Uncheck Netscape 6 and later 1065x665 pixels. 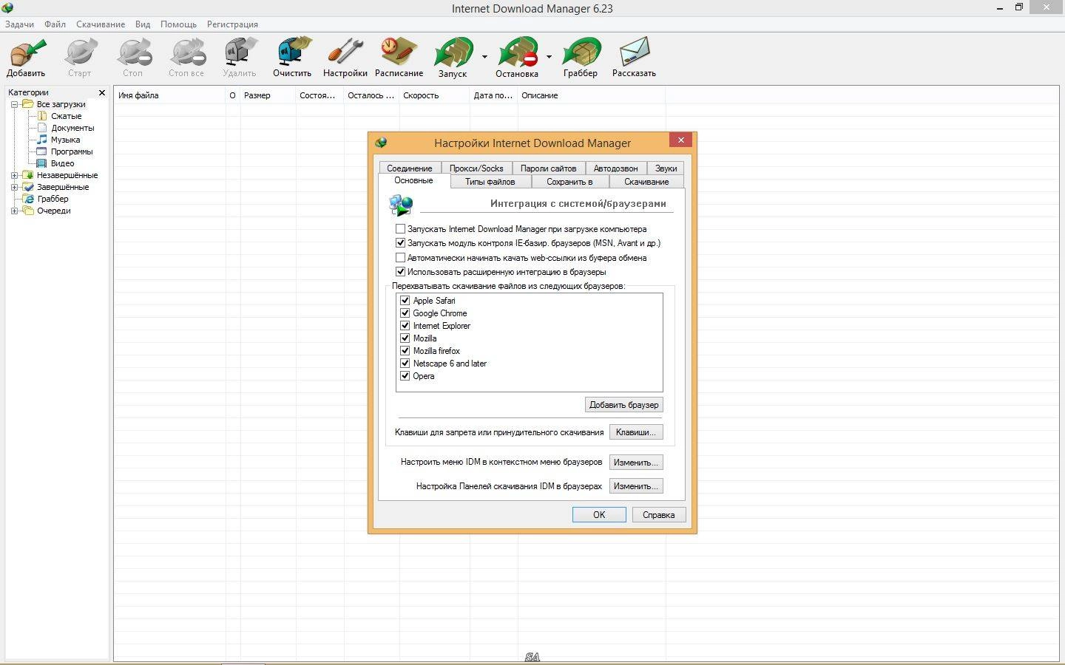[x=405, y=364]
